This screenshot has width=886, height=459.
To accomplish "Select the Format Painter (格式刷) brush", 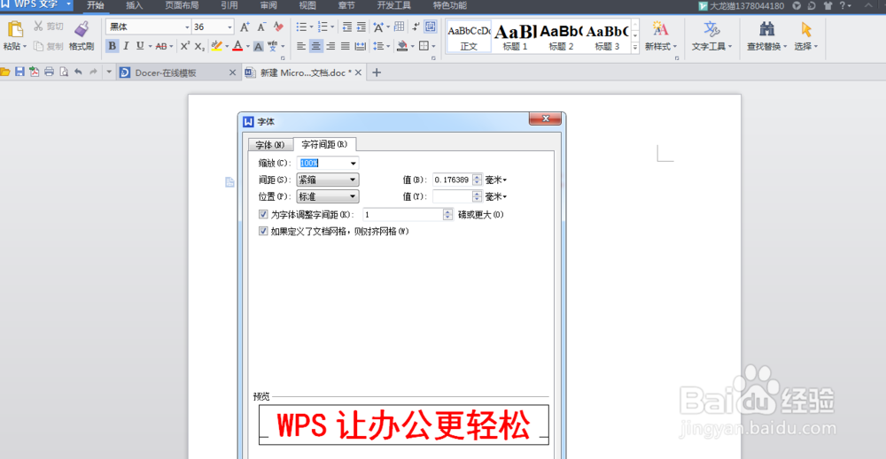I will click(x=82, y=29).
